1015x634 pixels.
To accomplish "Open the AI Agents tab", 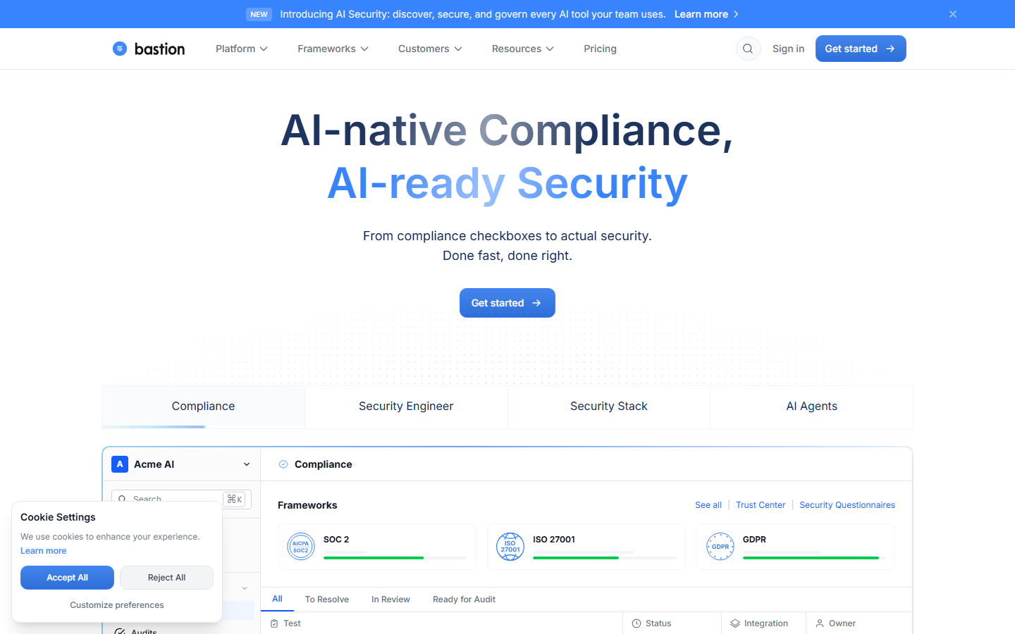I will [811, 406].
